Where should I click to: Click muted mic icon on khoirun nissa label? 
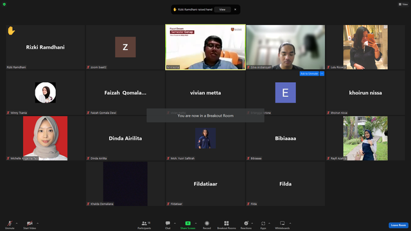328,113
